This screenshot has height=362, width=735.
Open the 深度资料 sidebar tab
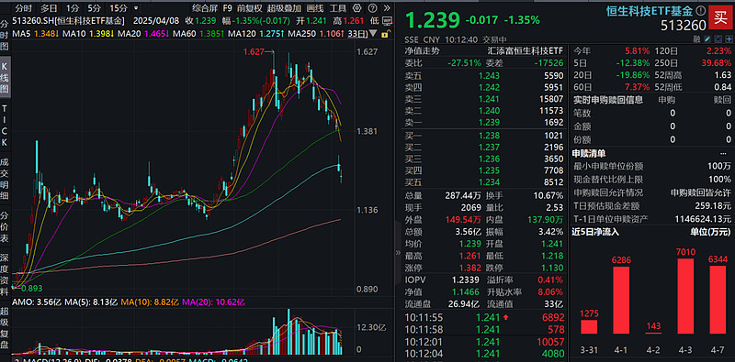point(5,275)
